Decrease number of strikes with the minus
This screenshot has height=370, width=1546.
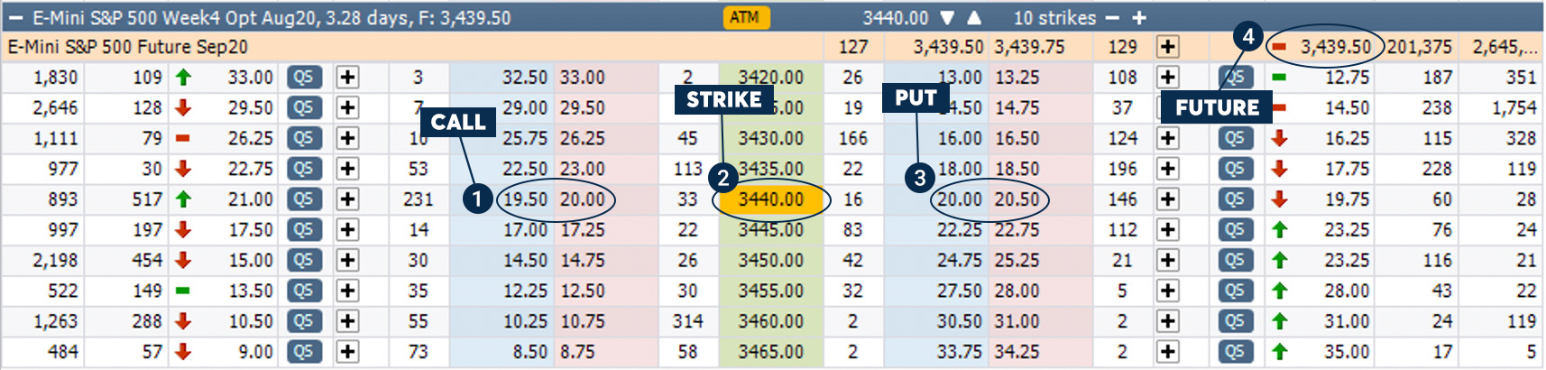click(1112, 18)
